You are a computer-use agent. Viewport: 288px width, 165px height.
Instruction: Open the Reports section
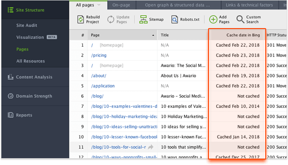pyautogui.click(x=24, y=115)
